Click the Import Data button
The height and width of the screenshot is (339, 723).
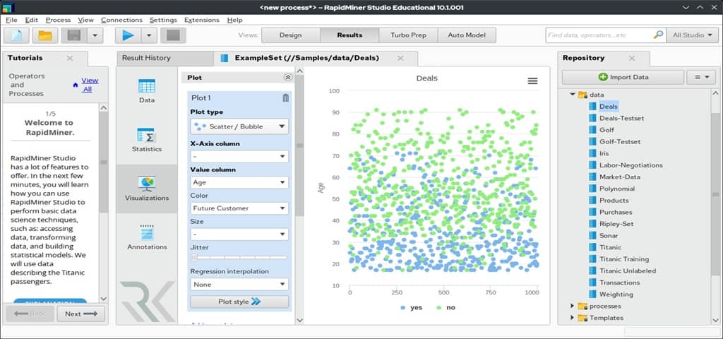[x=623, y=77]
